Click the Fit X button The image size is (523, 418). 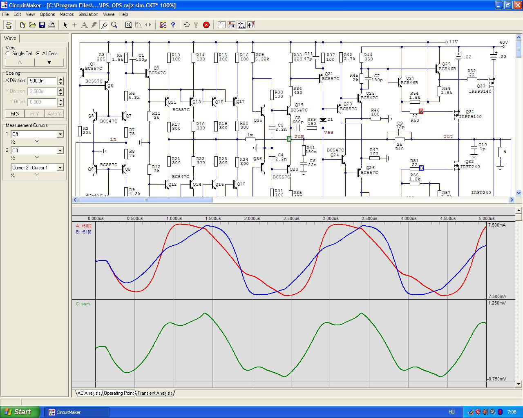pos(15,114)
